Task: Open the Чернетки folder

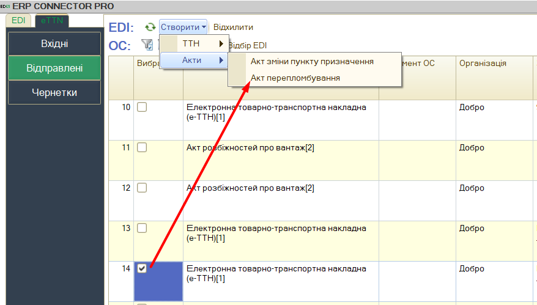Action: 54,92
